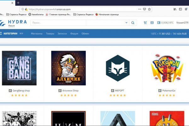Screen dimensions: 189x126
Task: Click the search magnifier icon
Action: pyautogui.click(x=133, y=23)
